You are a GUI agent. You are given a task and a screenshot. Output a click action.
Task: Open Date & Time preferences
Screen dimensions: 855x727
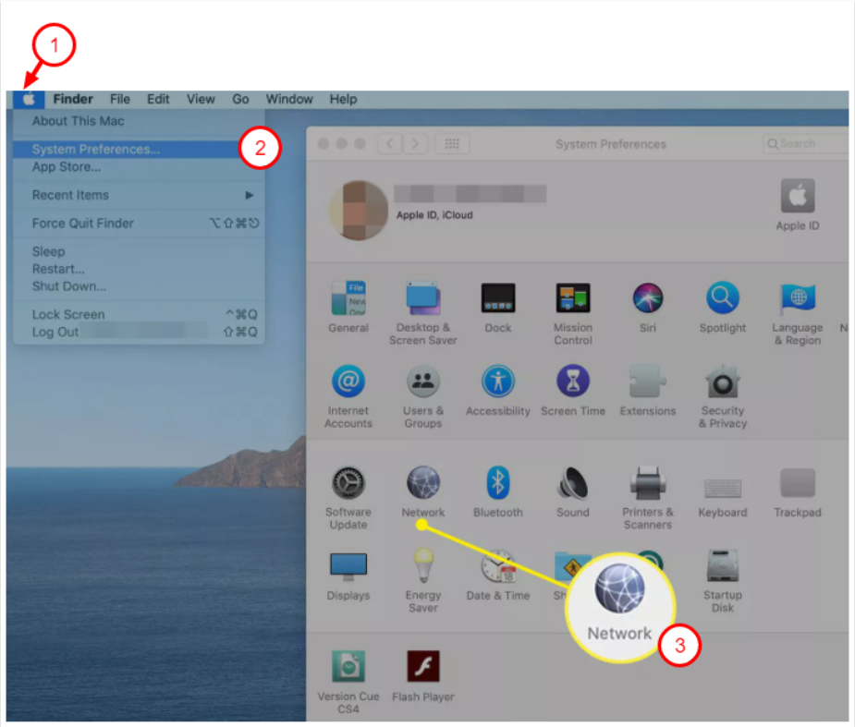[x=498, y=565]
